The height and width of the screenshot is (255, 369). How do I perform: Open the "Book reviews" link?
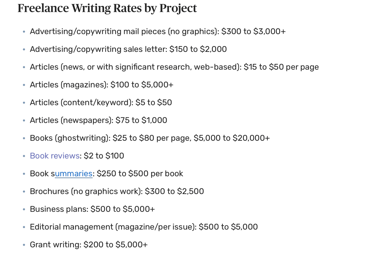click(55, 156)
